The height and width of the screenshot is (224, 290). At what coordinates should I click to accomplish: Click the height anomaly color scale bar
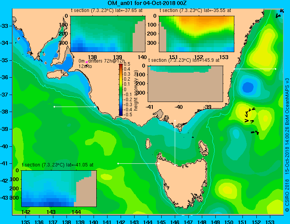[121, 90]
